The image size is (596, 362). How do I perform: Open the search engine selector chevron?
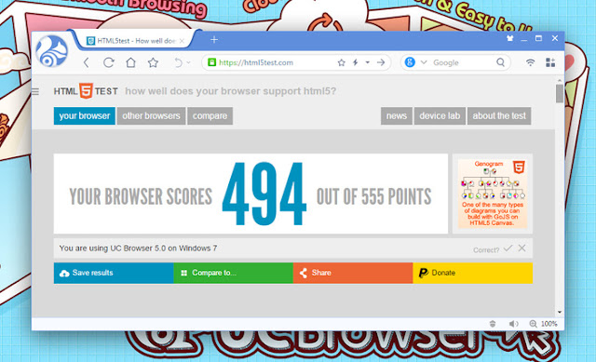point(424,62)
